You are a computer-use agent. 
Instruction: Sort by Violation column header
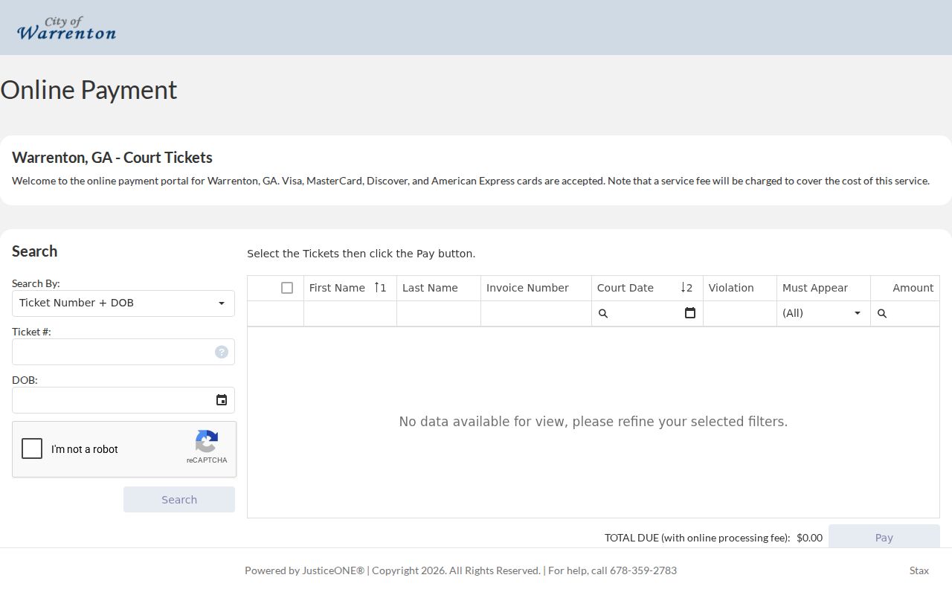740,288
